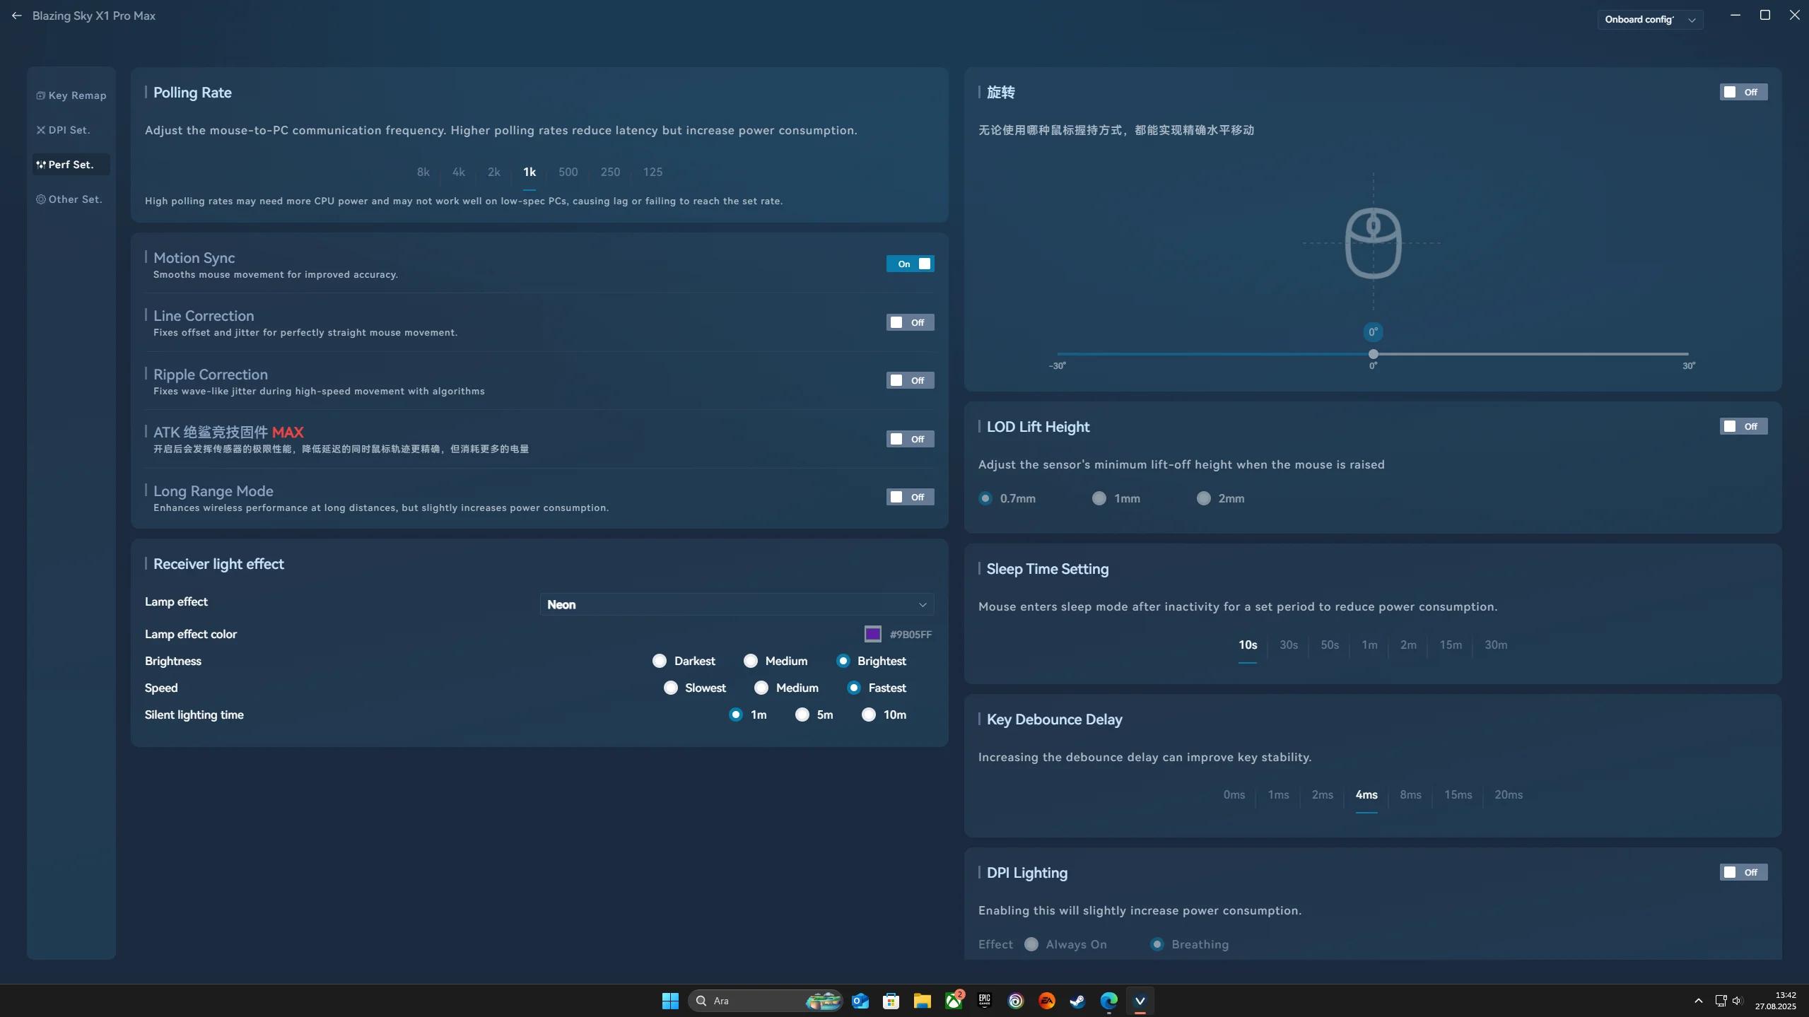Select the 8k polling rate tab

(x=423, y=172)
